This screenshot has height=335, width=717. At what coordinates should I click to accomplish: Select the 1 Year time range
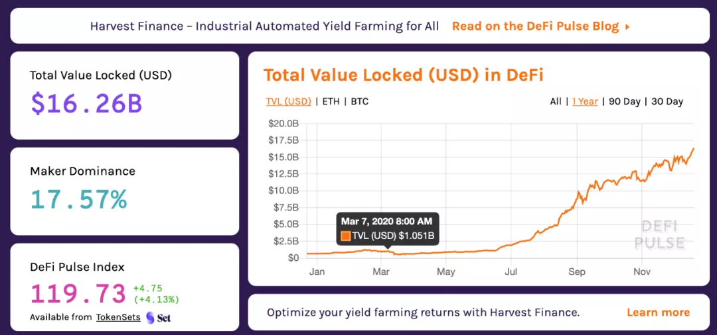(x=585, y=101)
